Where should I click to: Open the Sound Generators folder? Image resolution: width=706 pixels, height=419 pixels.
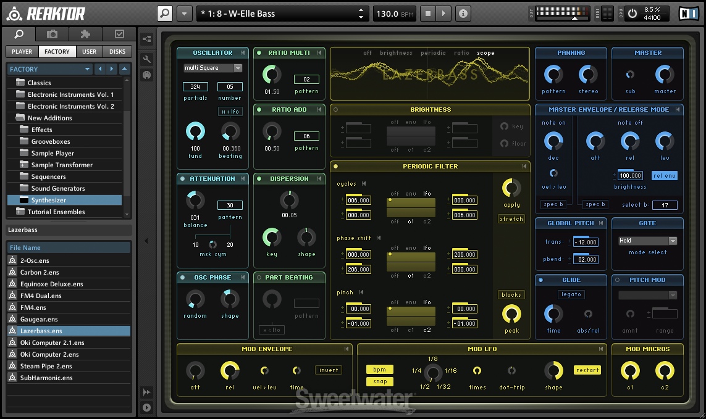64,188
